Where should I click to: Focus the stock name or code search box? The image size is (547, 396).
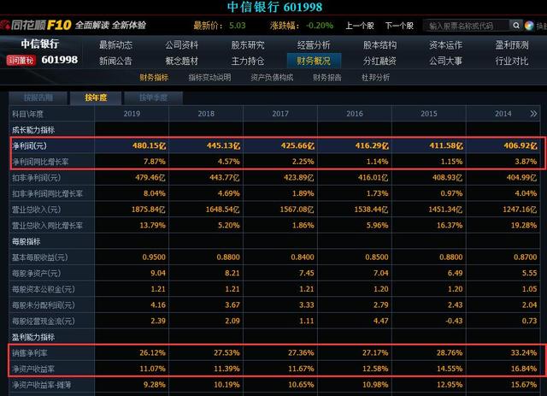pos(467,26)
